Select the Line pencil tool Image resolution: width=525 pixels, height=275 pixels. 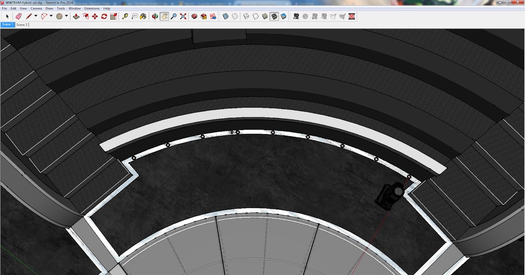coord(29,17)
